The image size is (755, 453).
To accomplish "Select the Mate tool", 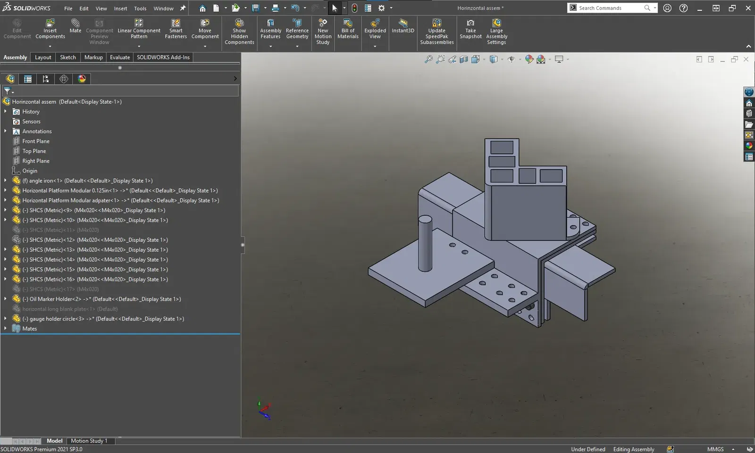I will click(x=75, y=23).
